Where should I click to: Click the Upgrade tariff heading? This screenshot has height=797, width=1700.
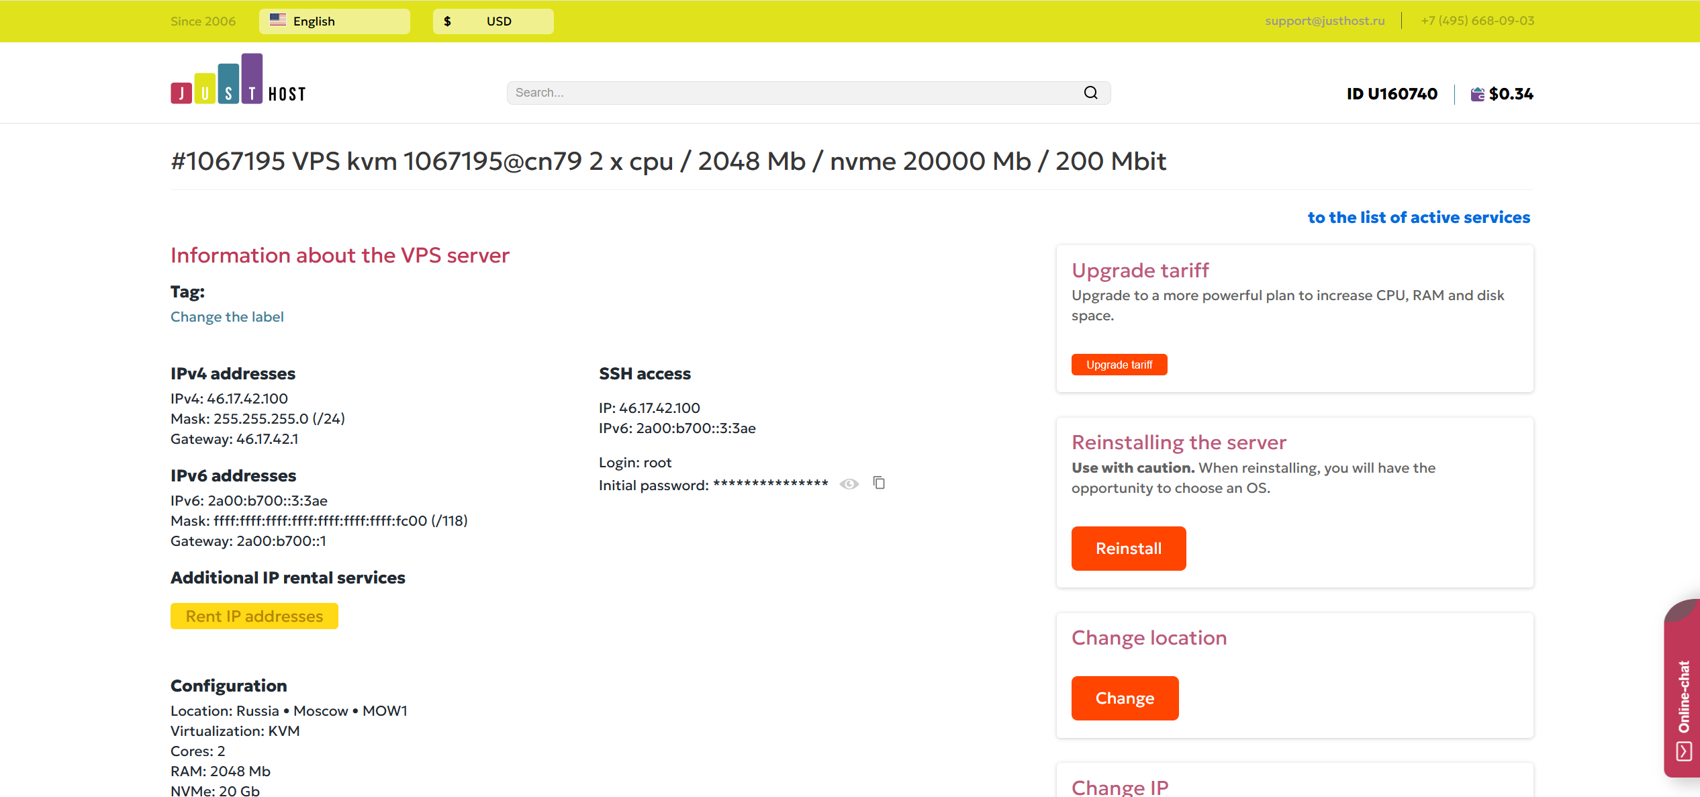pos(1140,271)
